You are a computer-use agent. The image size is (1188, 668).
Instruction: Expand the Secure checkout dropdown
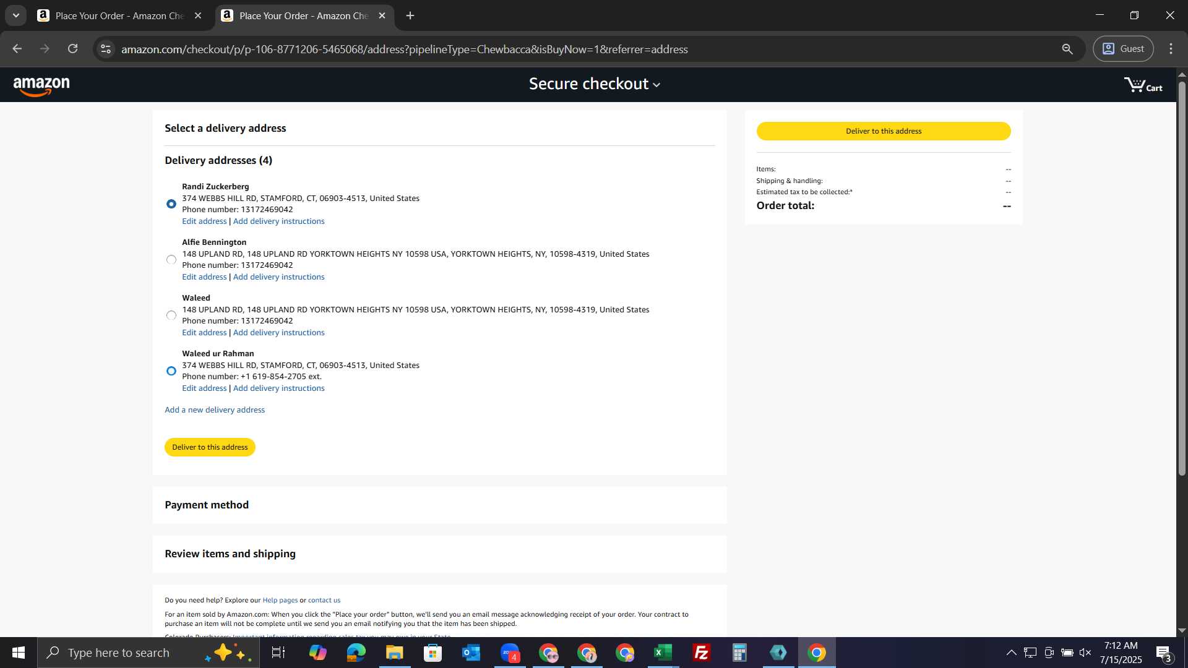click(594, 84)
